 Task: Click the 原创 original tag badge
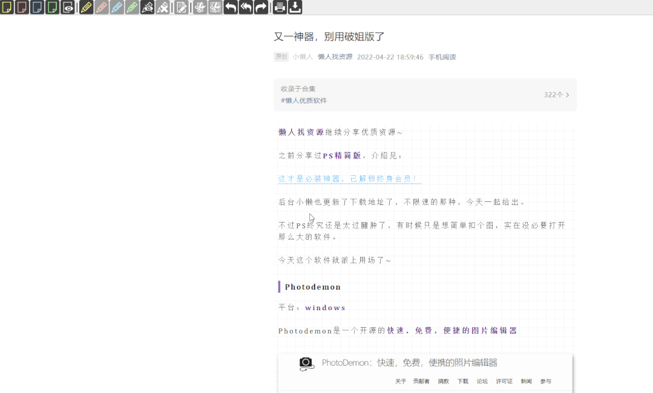[281, 57]
